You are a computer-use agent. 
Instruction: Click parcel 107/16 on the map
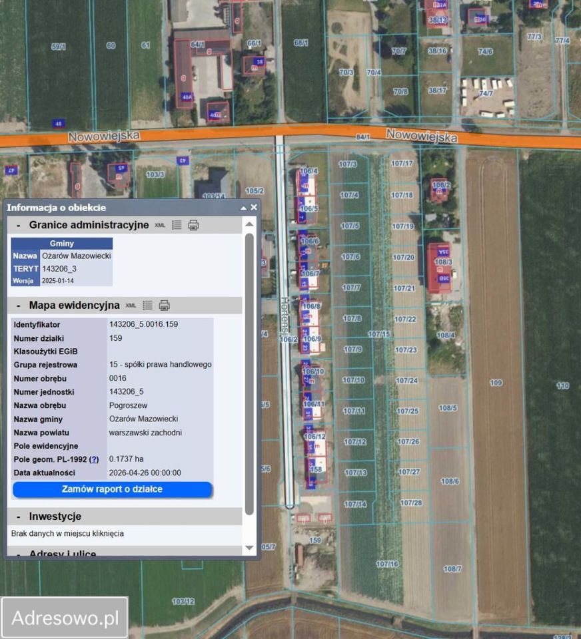pos(387,564)
